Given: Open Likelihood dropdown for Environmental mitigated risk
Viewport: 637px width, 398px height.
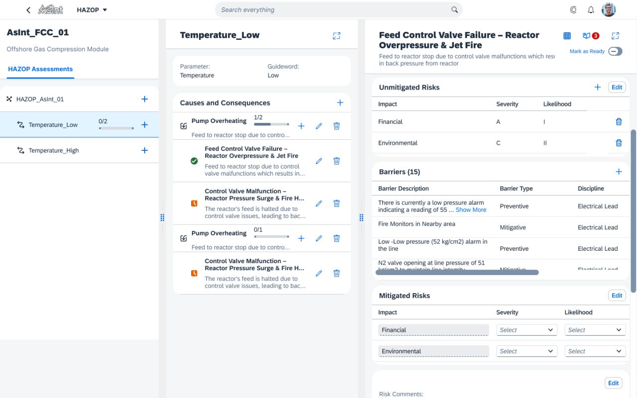Looking at the screenshot, I should pyautogui.click(x=595, y=351).
